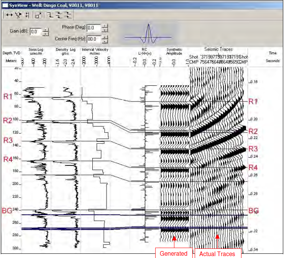Increase Phase (Deg) using the up spinner
The image size is (284, 258).
pyautogui.click(x=105, y=26)
